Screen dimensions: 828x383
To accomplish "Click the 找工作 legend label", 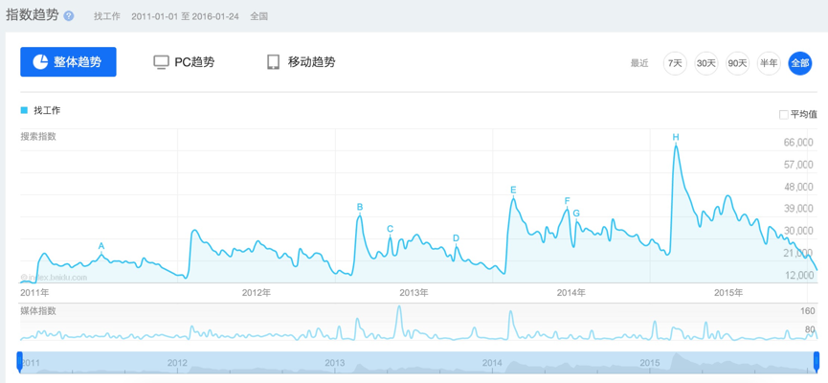I will [47, 110].
